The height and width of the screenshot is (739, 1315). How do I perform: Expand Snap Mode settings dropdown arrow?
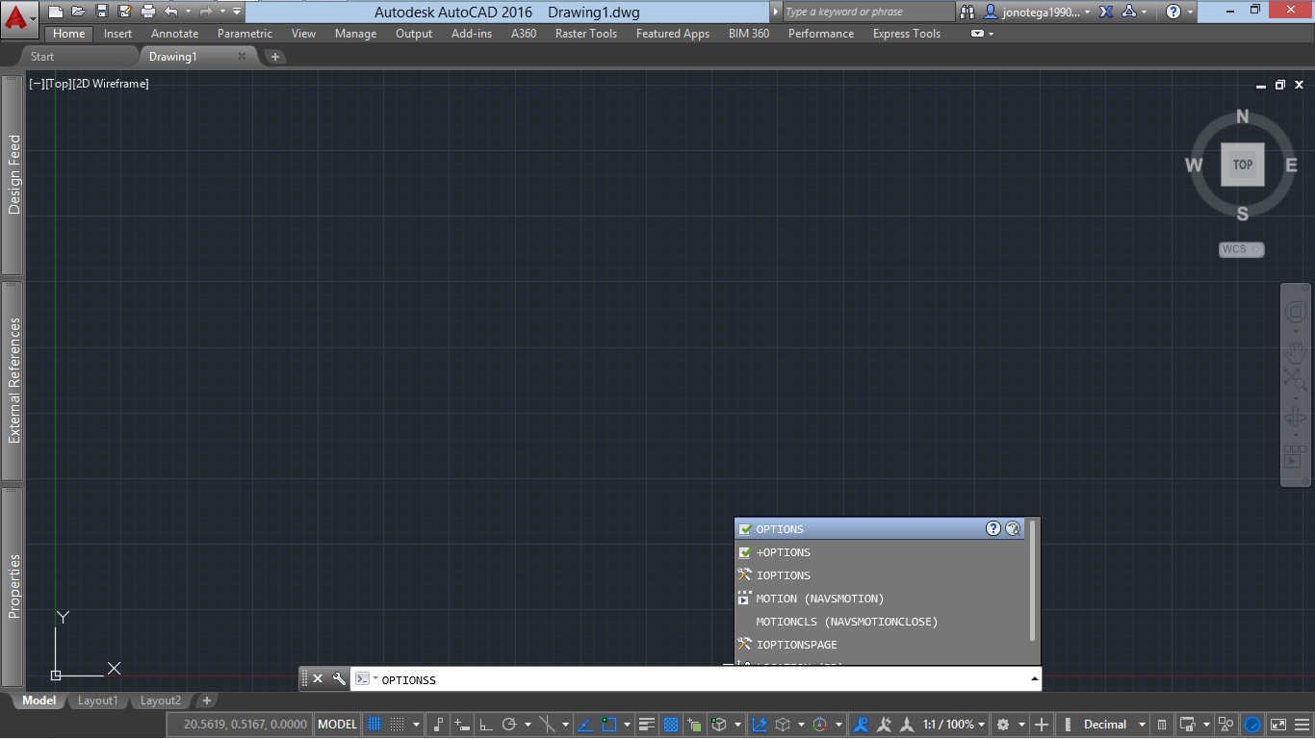417,725
